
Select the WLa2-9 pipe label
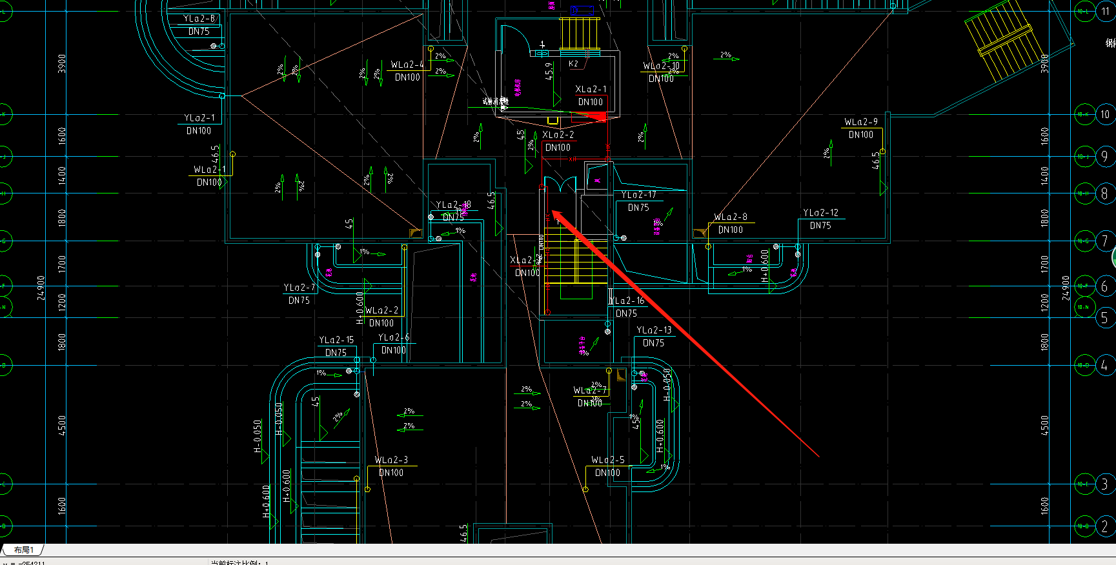click(x=861, y=122)
